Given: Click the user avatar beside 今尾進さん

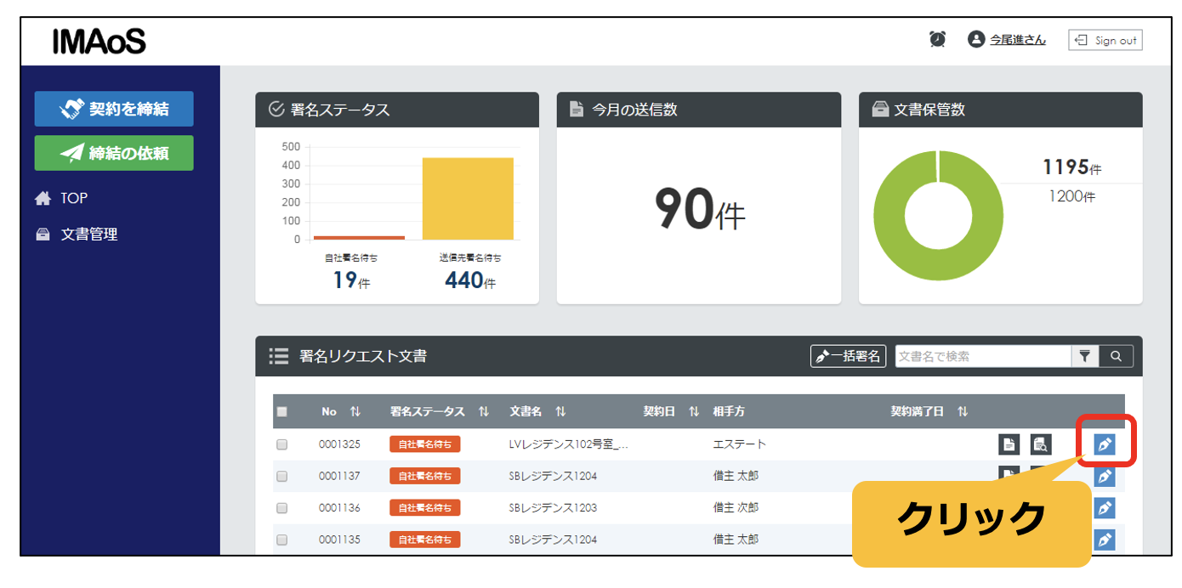Looking at the screenshot, I should [x=975, y=39].
